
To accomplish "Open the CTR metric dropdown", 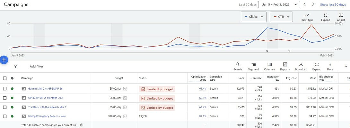I will [281, 17].
